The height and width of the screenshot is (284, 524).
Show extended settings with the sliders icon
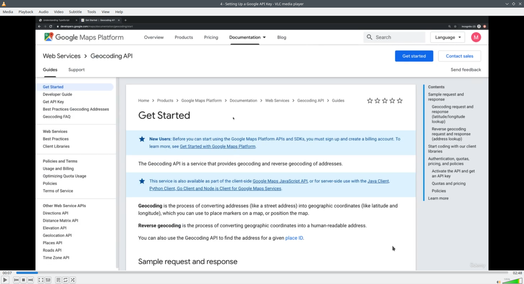(48, 280)
